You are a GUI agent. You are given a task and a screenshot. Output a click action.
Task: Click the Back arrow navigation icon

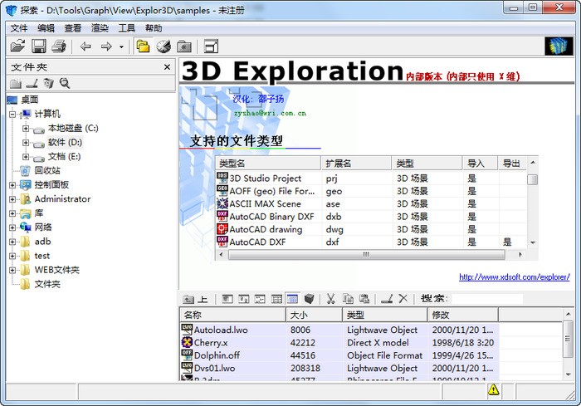coord(85,46)
